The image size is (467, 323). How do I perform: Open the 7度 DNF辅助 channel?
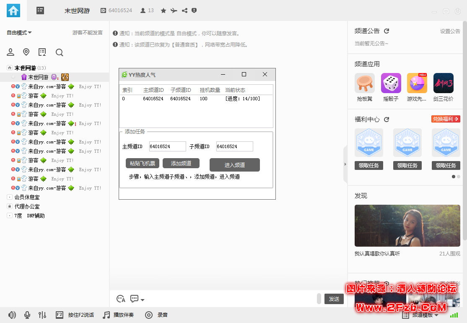(29, 216)
